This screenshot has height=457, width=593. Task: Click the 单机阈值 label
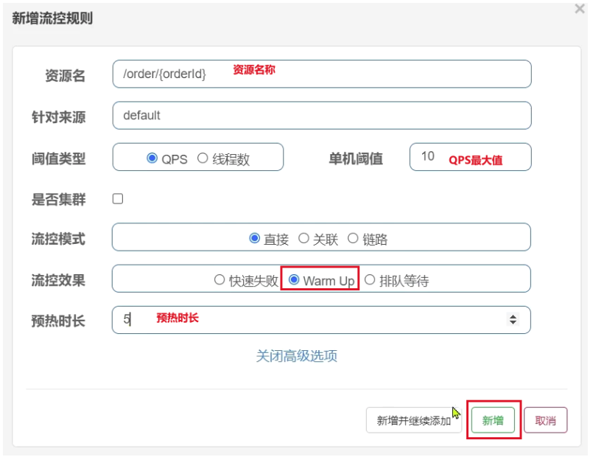(x=356, y=158)
